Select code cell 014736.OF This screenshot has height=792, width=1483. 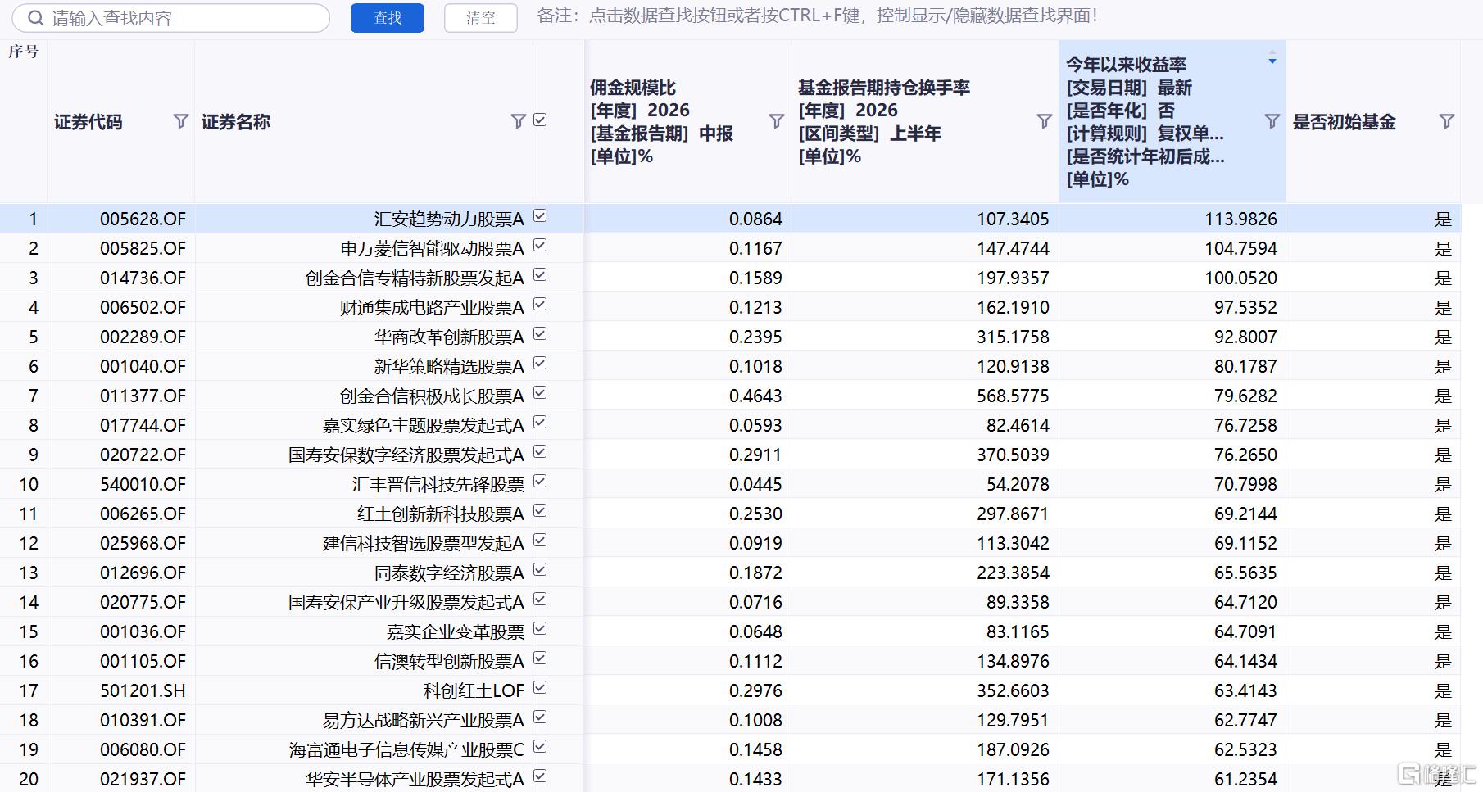pyautogui.click(x=143, y=278)
